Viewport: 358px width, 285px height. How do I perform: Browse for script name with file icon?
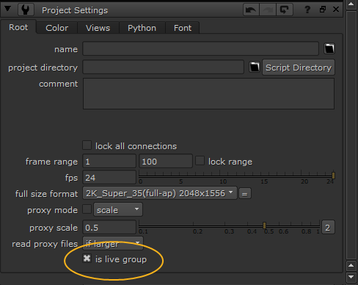(329, 48)
